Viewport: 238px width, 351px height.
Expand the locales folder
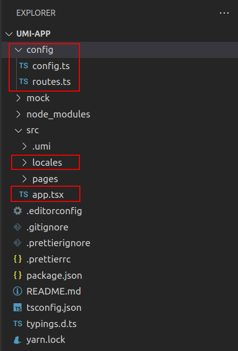click(24, 162)
